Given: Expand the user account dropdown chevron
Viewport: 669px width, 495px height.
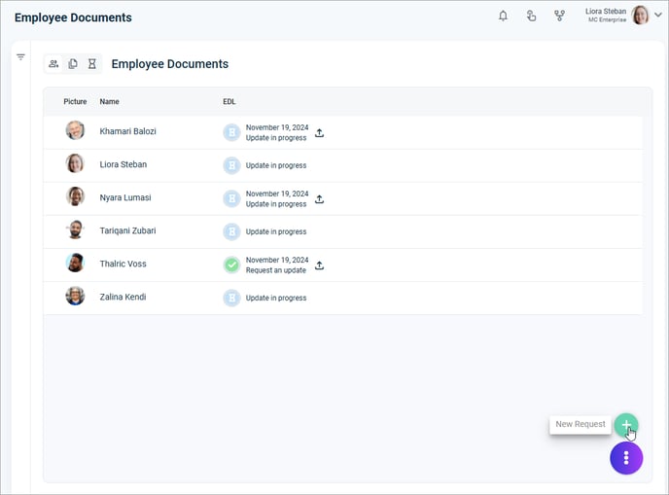Looking at the screenshot, I should coord(658,15).
